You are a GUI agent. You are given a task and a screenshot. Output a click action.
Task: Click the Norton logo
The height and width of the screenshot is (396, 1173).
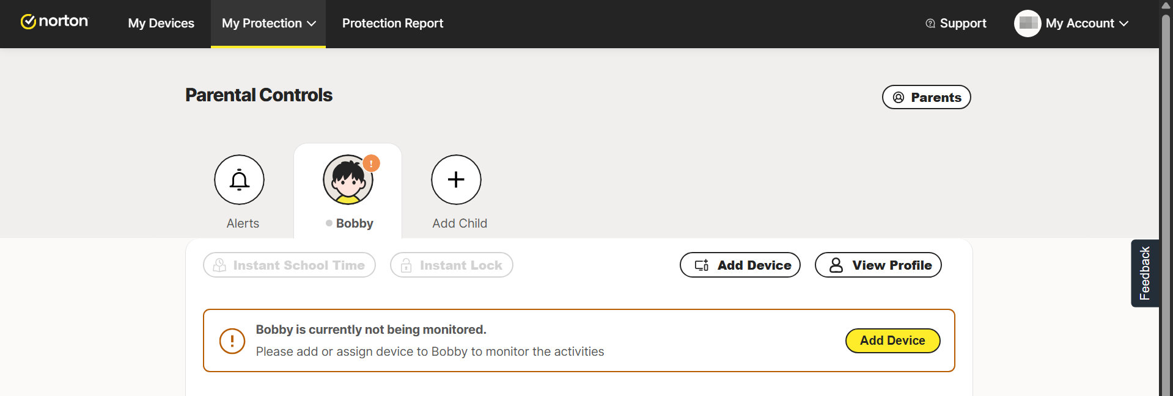[54, 22]
